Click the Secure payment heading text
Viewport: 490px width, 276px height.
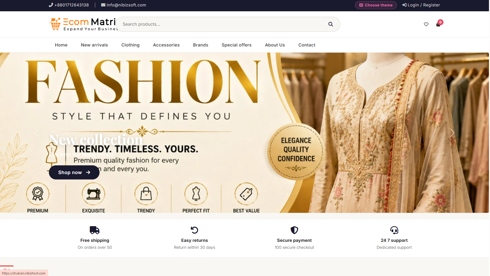[x=294, y=240]
